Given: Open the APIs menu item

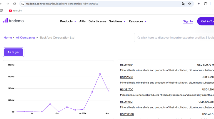Looking at the screenshot, I should (82, 21).
